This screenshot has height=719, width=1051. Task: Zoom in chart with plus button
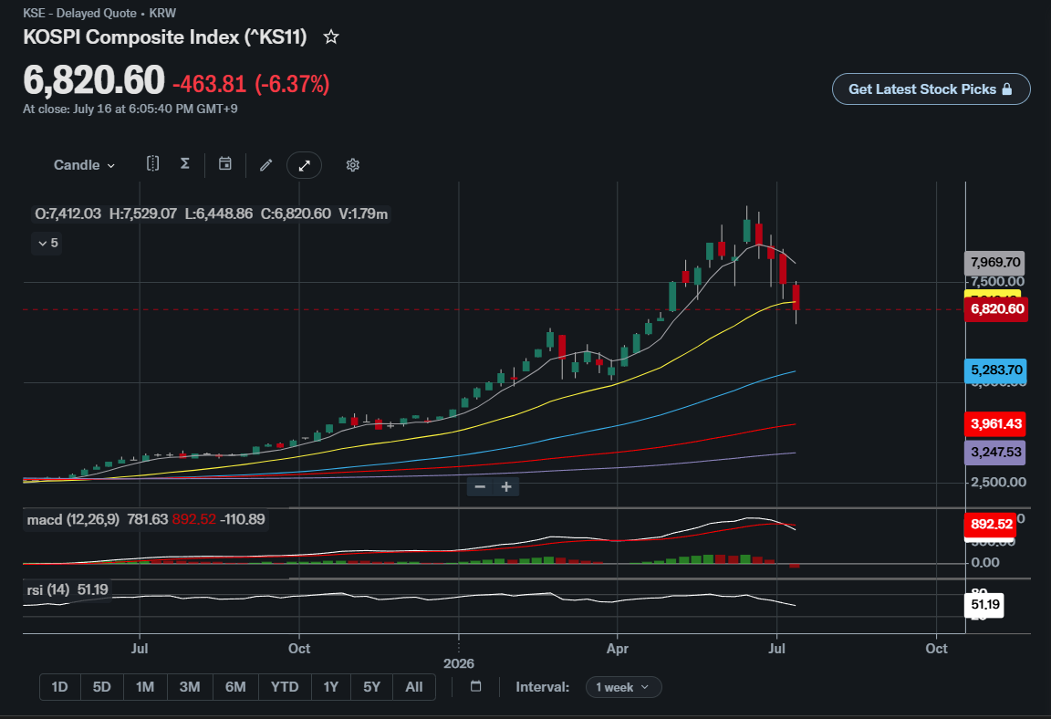[506, 486]
